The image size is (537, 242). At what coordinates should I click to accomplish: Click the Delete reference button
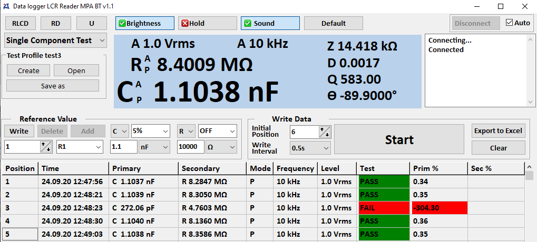coord(52,131)
